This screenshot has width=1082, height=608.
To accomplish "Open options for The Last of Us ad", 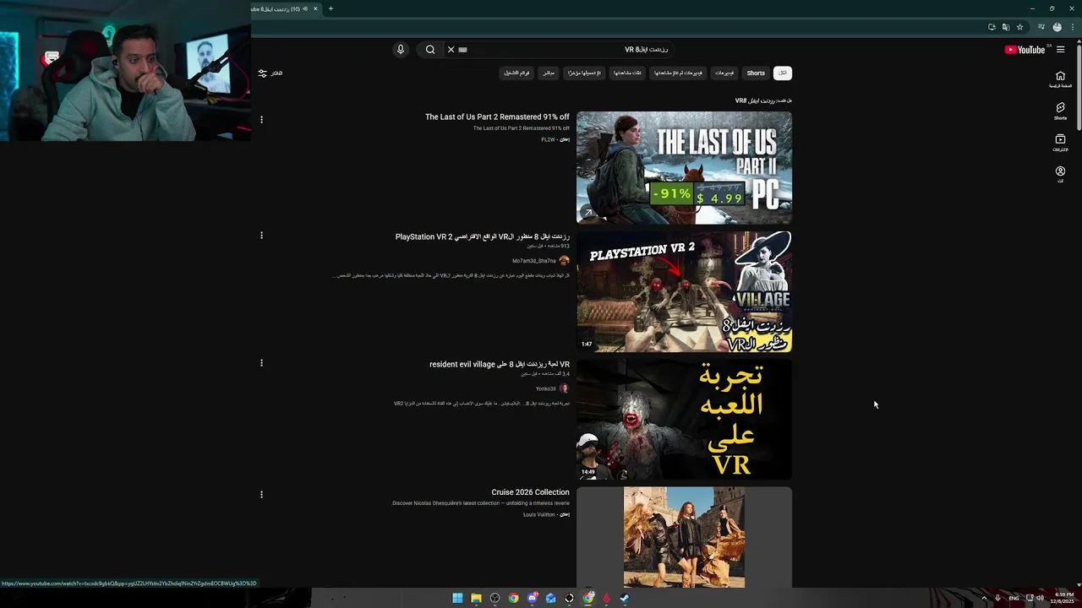I will click(x=261, y=120).
